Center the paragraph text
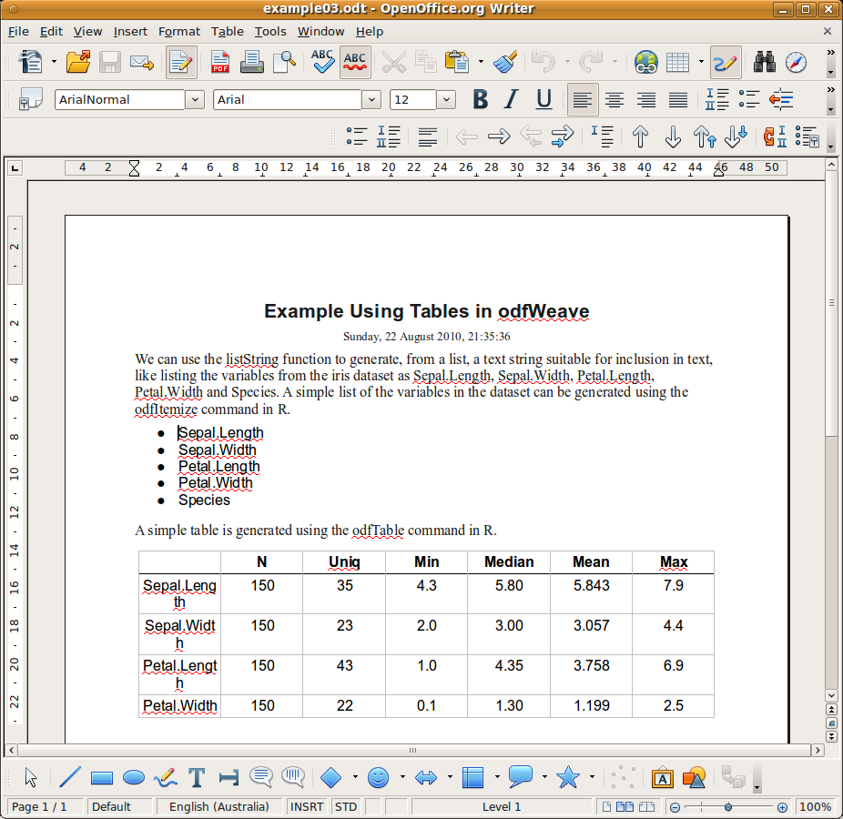Image resolution: width=843 pixels, height=819 pixels. tap(614, 99)
